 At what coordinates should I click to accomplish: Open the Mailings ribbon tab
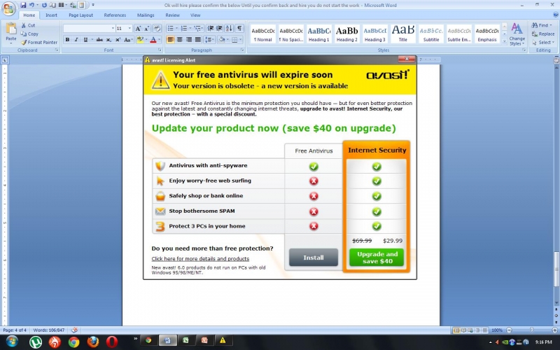pos(146,15)
